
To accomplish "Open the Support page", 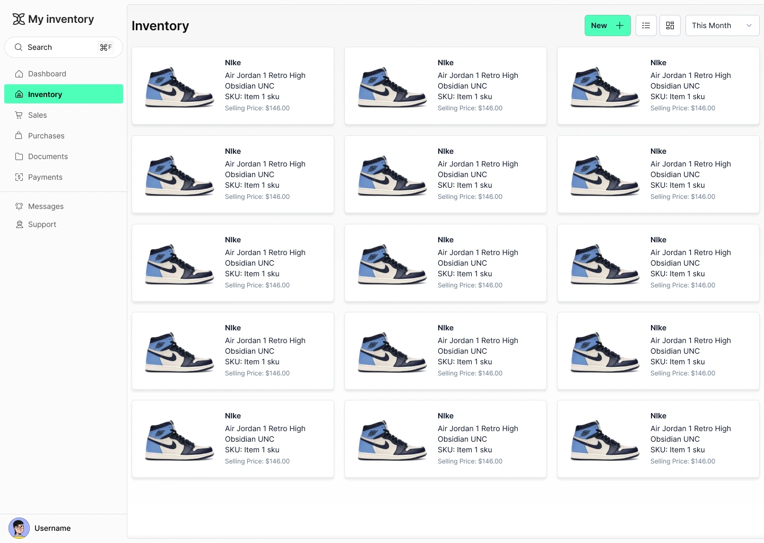I will coord(64,224).
